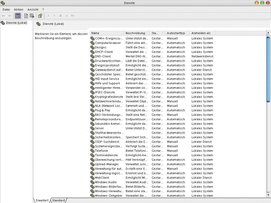Switch to the Erweitert tab
The height and width of the screenshot is (203, 271).
pos(42,200)
